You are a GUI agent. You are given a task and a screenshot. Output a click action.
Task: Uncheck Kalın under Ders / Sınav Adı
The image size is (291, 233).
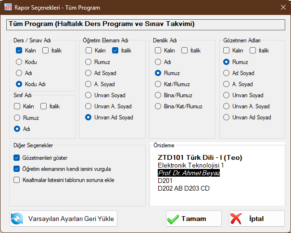[x=19, y=51]
